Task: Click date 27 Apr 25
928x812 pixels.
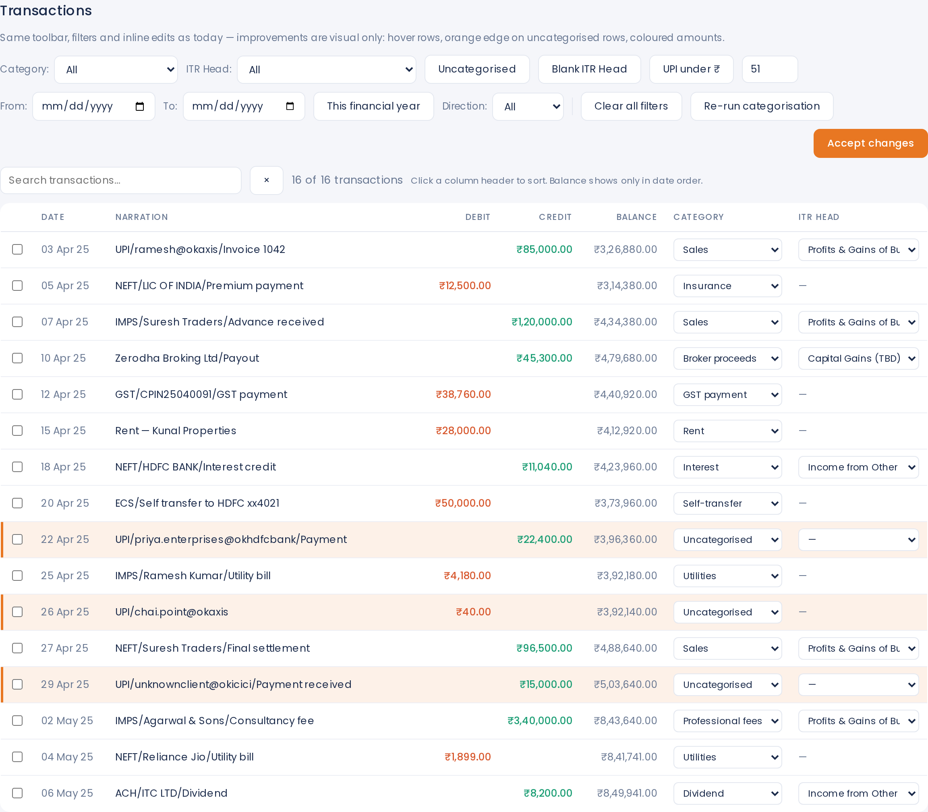Action: (64, 648)
